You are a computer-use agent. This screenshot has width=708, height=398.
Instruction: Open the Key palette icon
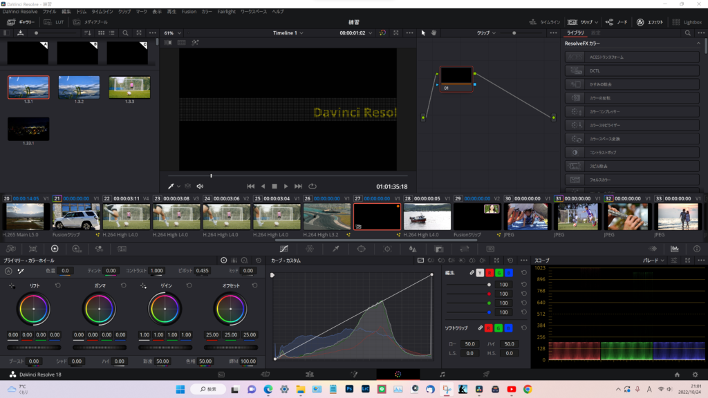pos(439,249)
